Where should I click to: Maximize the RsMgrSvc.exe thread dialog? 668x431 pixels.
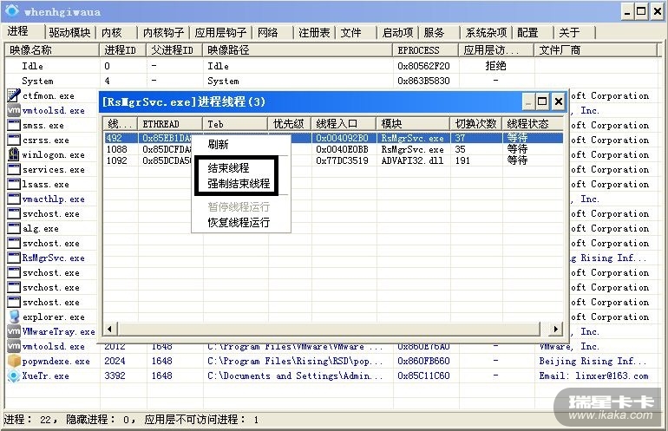[x=542, y=101]
